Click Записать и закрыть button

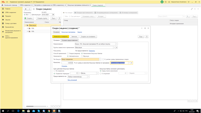(61, 36)
